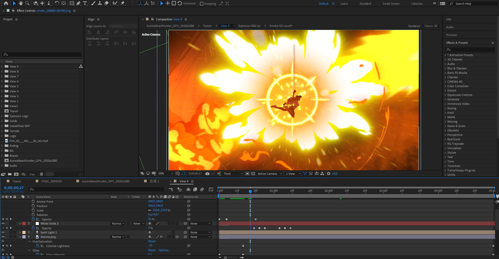Open the Teaser timeline tab
Viewport: 499px width, 259px height.
[x=17, y=181]
